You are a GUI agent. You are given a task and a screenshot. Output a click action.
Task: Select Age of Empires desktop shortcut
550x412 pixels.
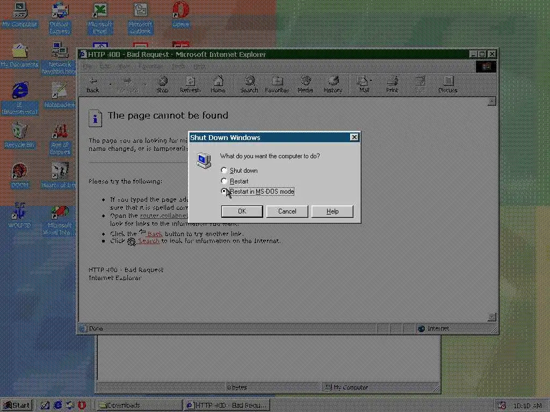click(60, 139)
